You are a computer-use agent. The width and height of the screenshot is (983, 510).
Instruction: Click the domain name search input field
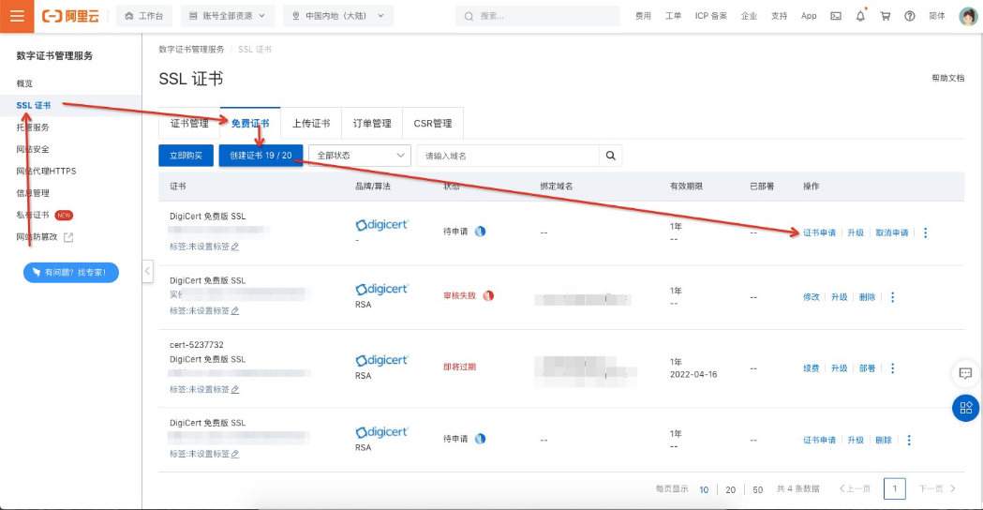[x=506, y=156]
